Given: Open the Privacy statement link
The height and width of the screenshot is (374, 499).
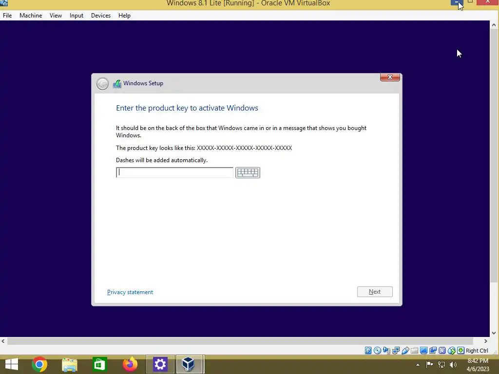Looking at the screenshot, I should pos(130,292).
